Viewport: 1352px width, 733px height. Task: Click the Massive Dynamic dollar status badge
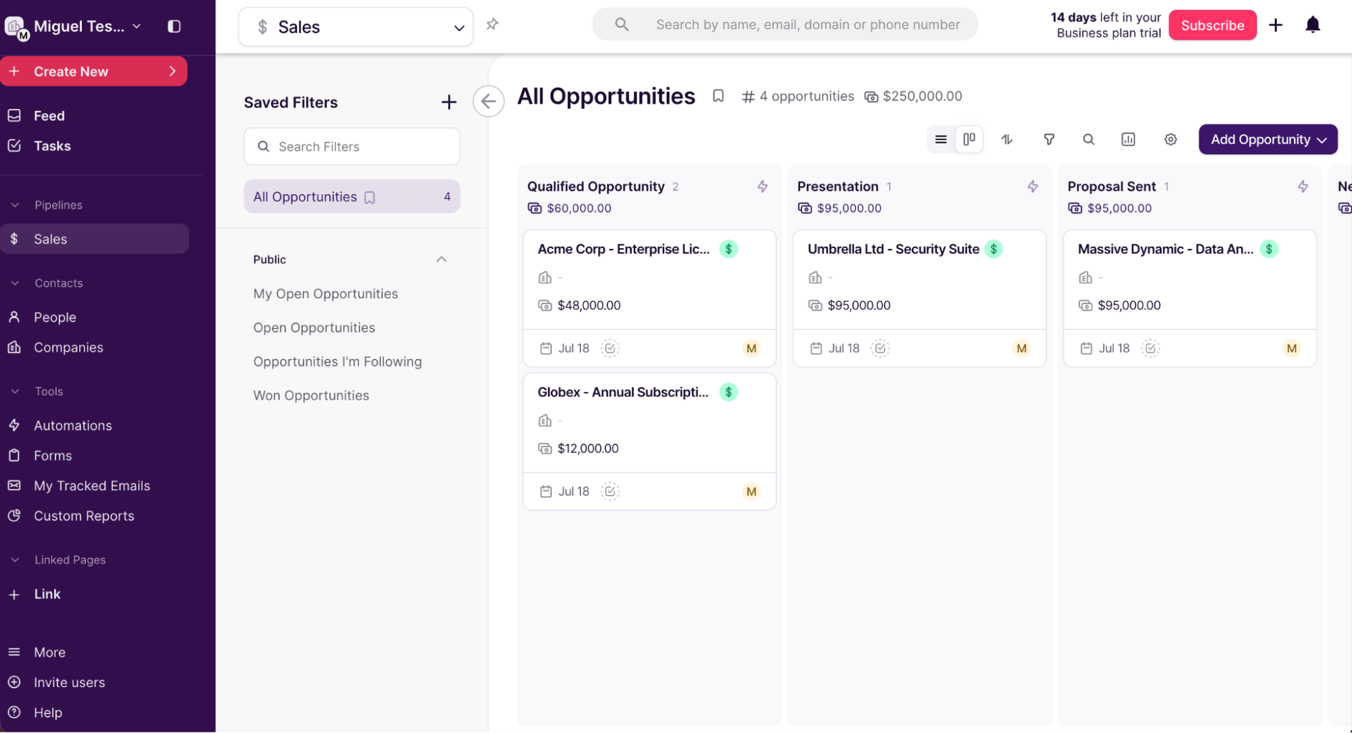[1269, 249]
